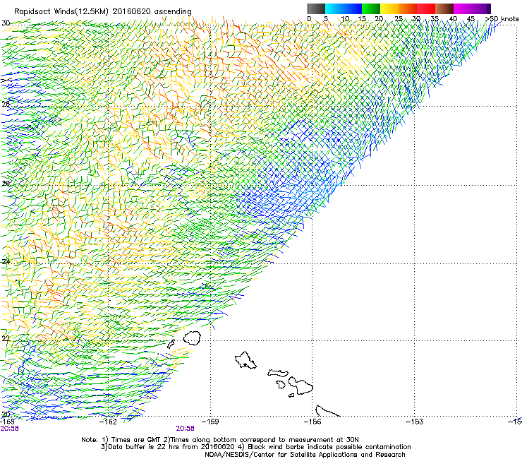522x459 pixels.
Task: Click the date text '20160620 ascending'
Action: click(152, 12)
